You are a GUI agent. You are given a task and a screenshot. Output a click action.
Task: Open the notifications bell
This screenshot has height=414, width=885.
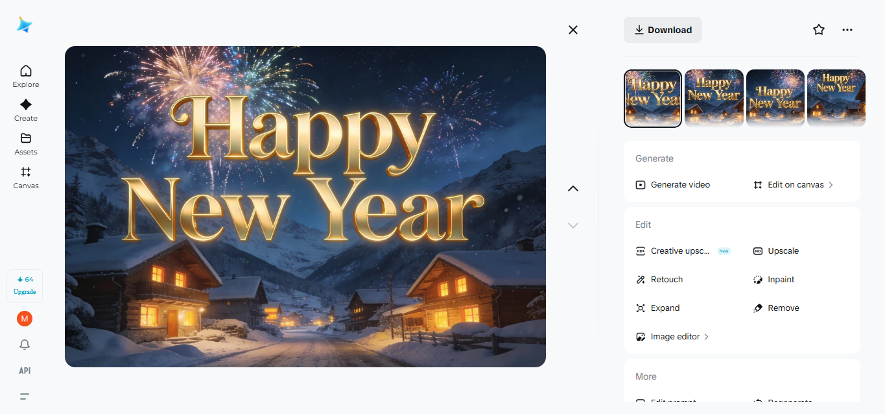click(x=25, y=345)
